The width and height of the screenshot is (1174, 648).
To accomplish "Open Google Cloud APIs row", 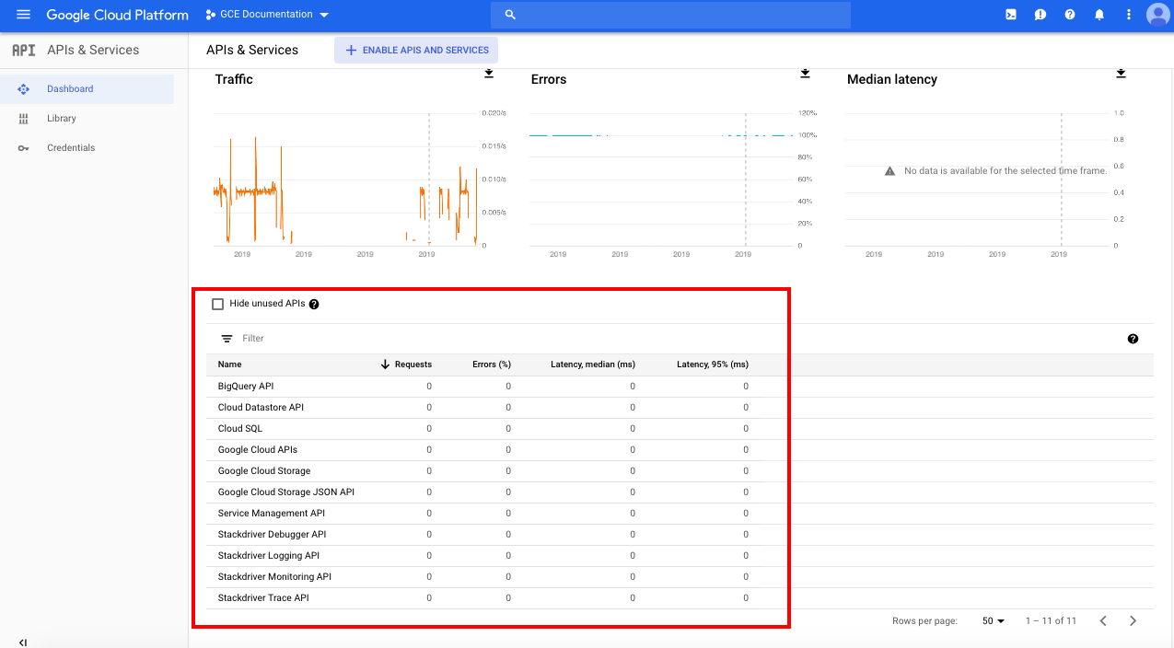I will 680,450.
